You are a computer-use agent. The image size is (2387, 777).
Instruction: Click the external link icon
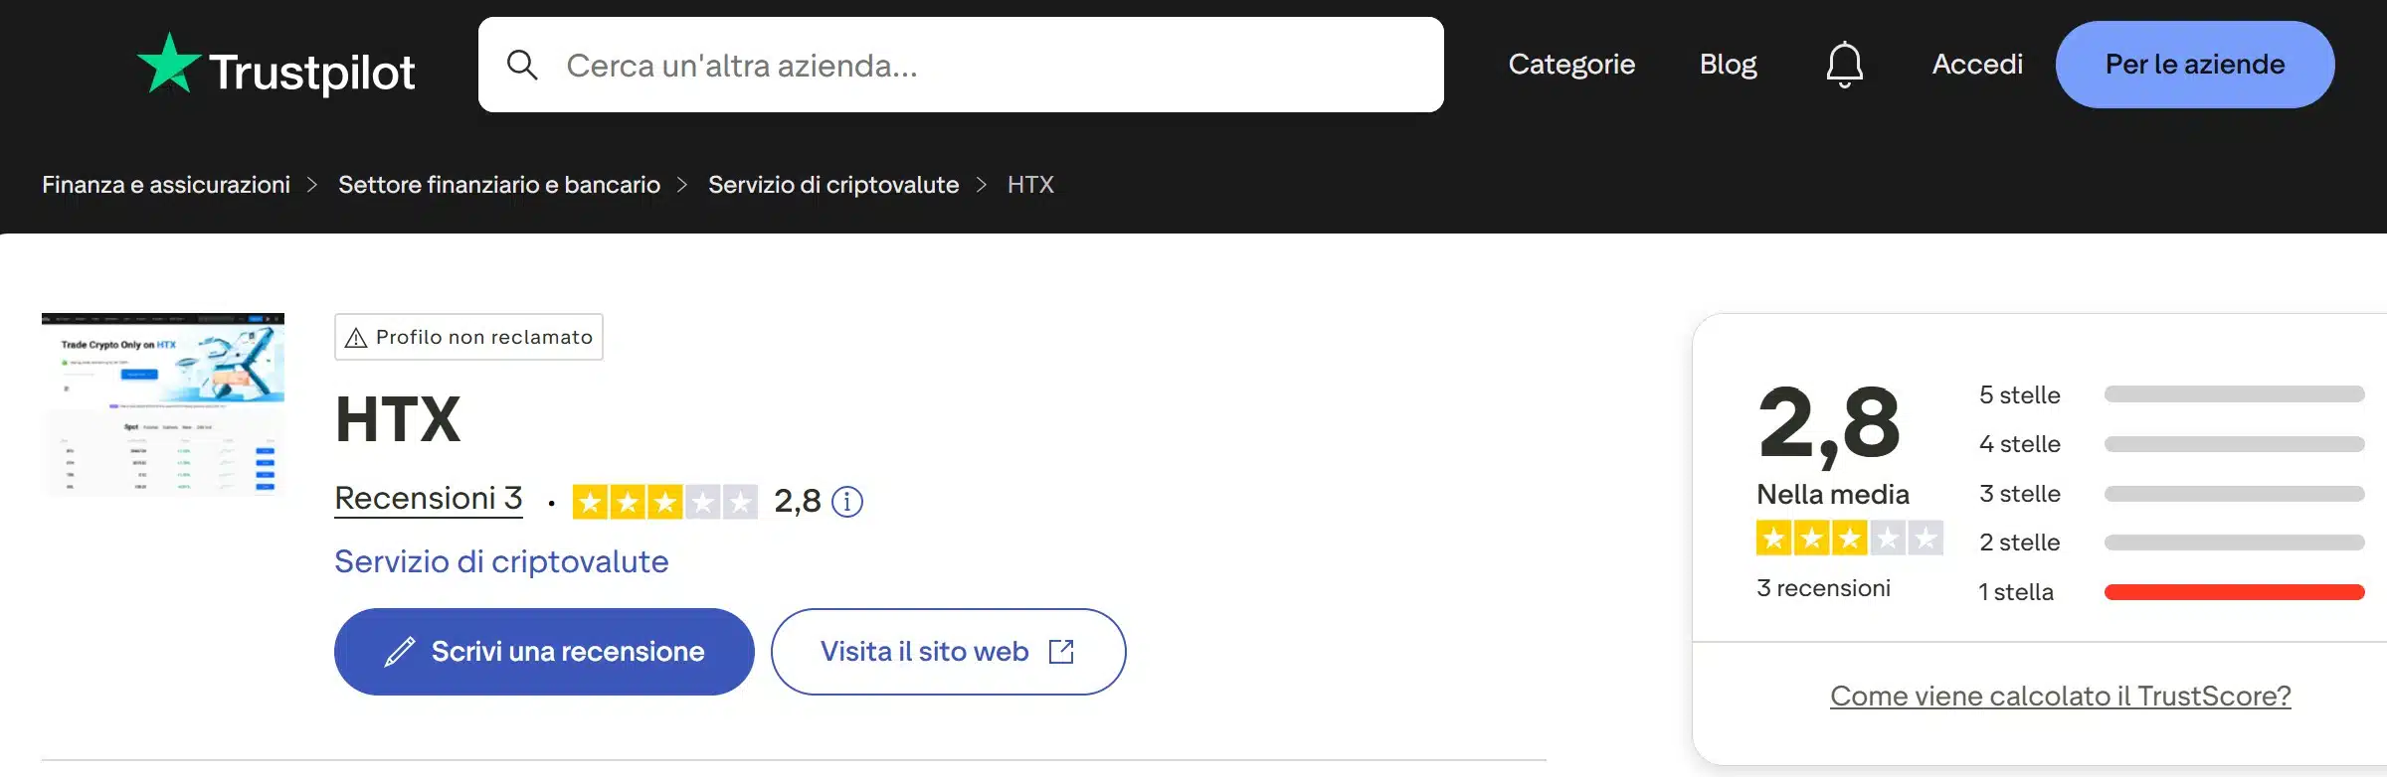(x=1061, y=652)
